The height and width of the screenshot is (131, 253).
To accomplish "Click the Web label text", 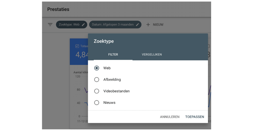I will pos(107,68).
